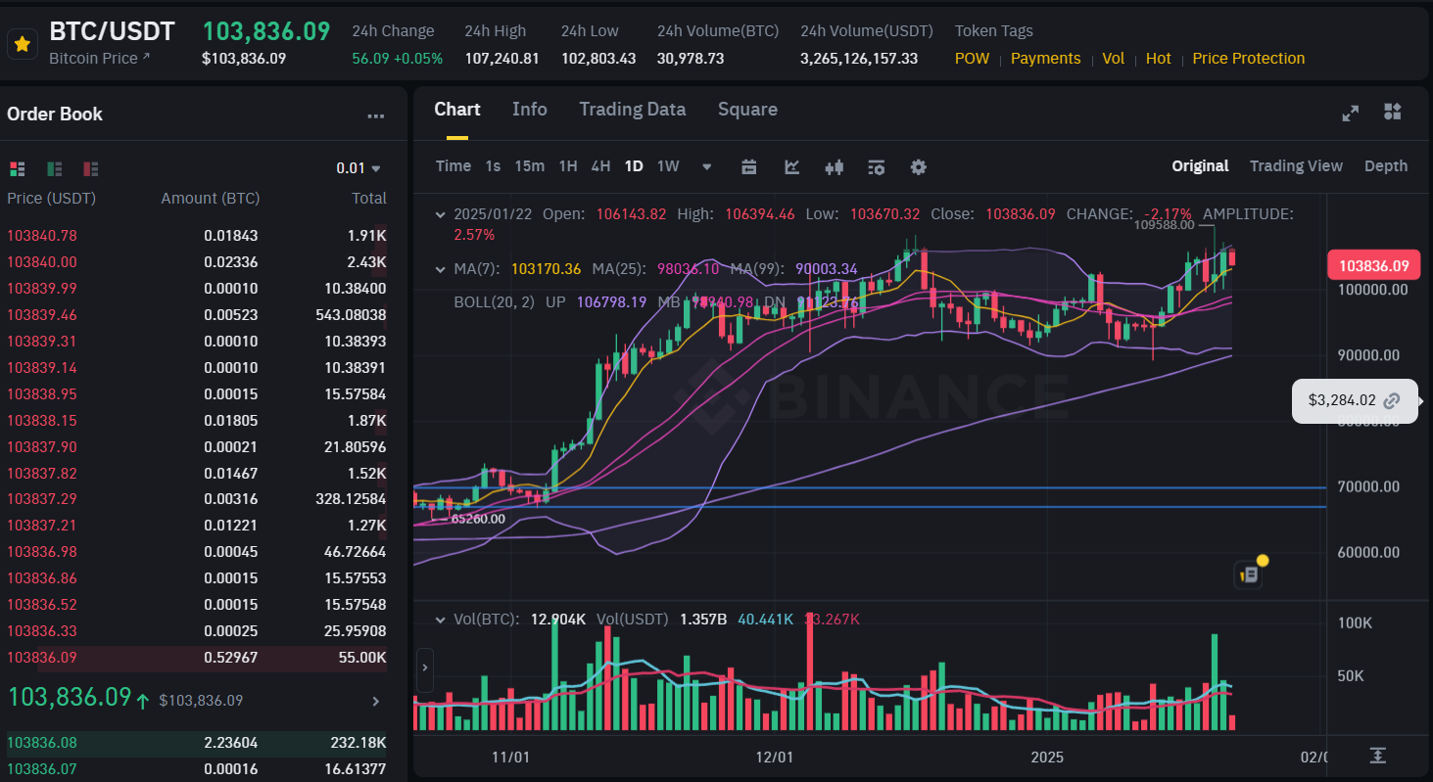Switch to Trading View chart mode
1433x782 pixels.
pyautogui.click(x=1296, y=166)
